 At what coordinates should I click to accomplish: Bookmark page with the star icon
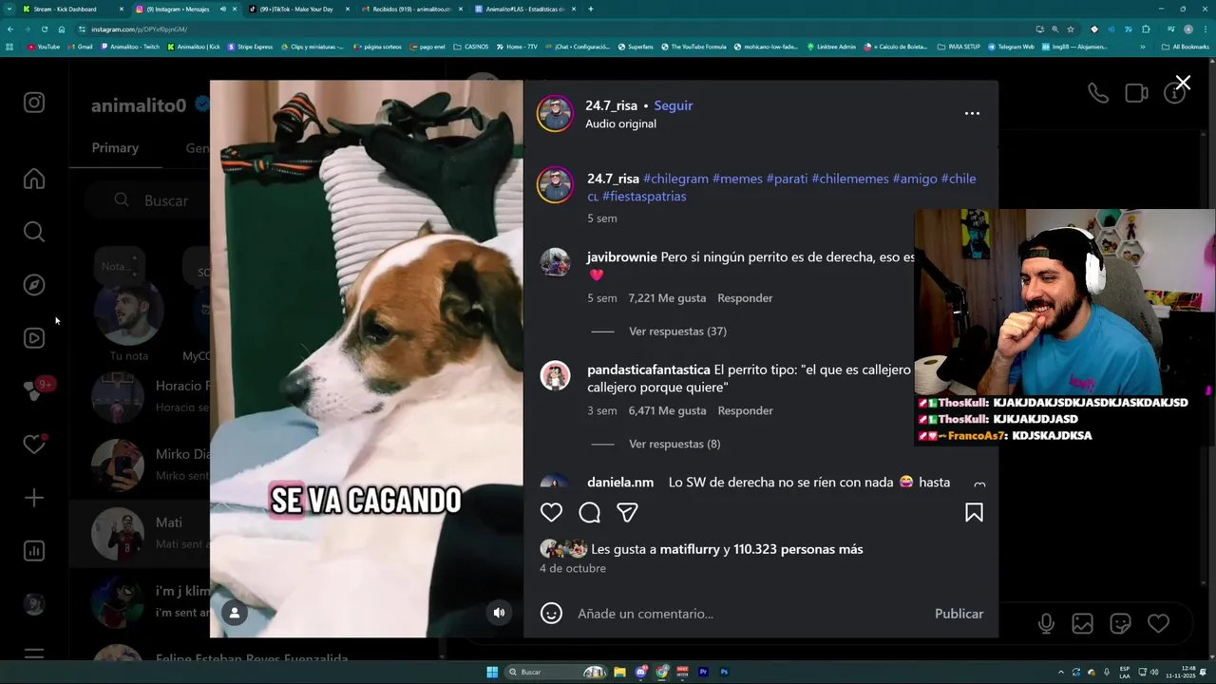1071,29
